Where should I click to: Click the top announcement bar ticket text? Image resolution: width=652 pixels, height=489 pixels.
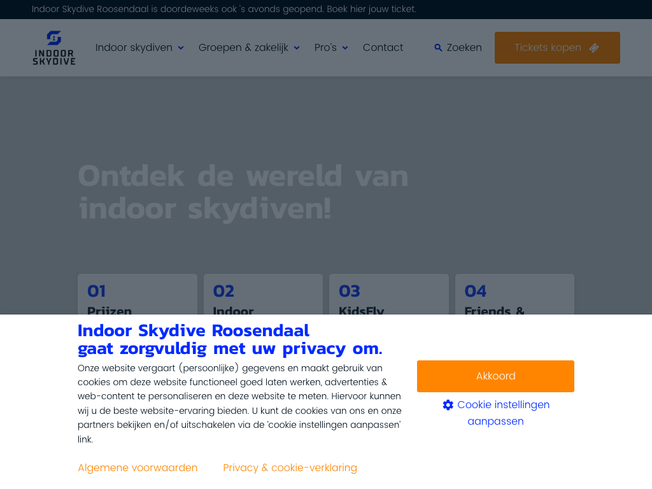click(x=223, y=9)
